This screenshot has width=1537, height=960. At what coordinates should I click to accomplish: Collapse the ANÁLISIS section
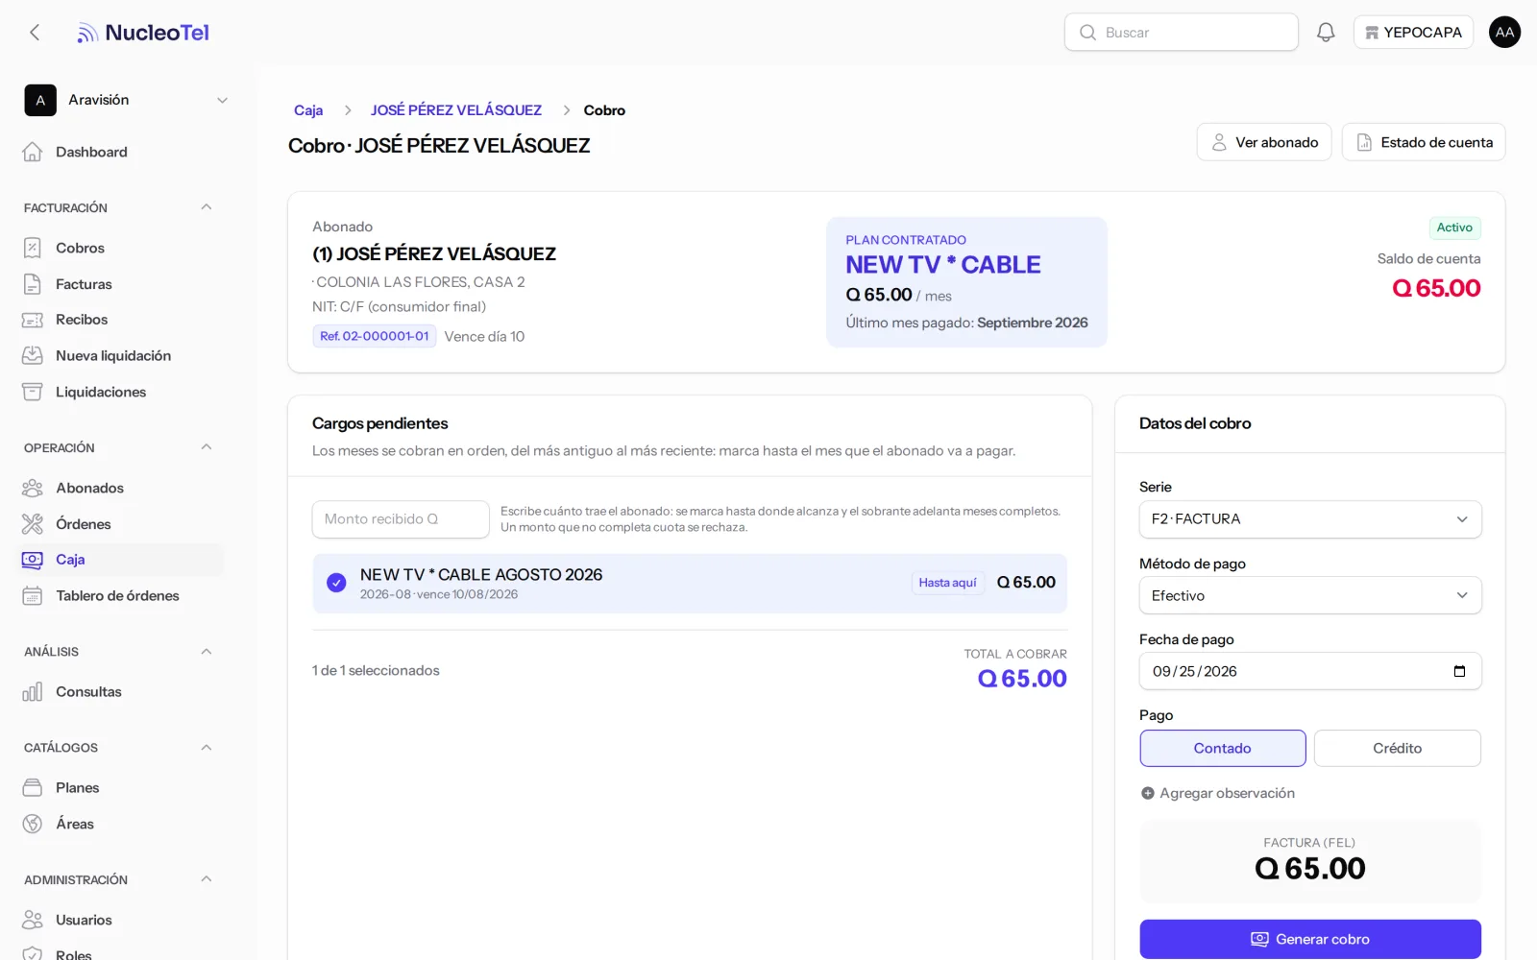coord(206,652)
